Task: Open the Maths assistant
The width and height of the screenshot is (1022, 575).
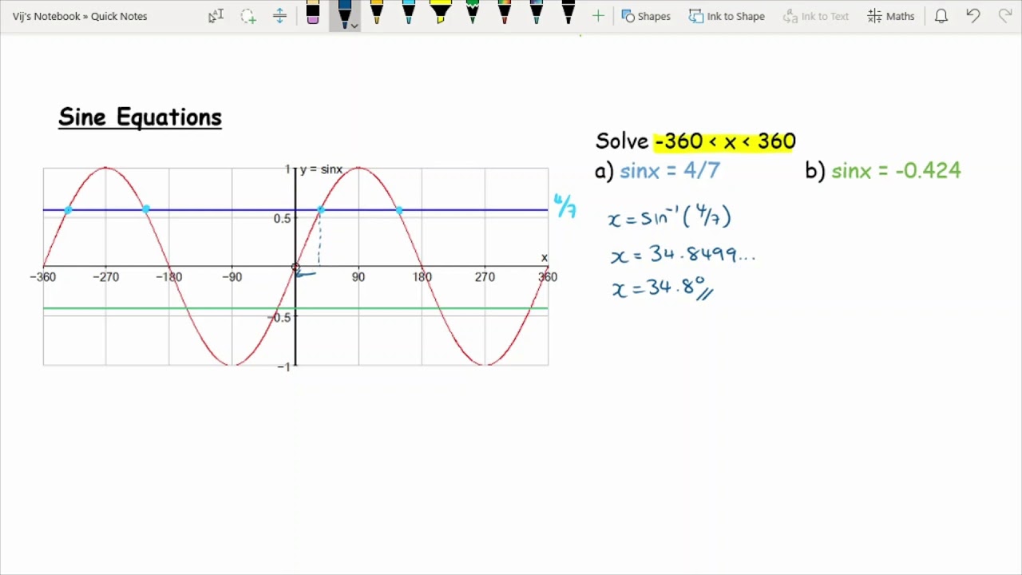Action: 891,16
